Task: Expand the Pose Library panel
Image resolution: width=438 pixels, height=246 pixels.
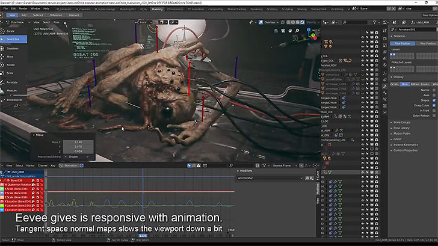Action: point(401,128)
